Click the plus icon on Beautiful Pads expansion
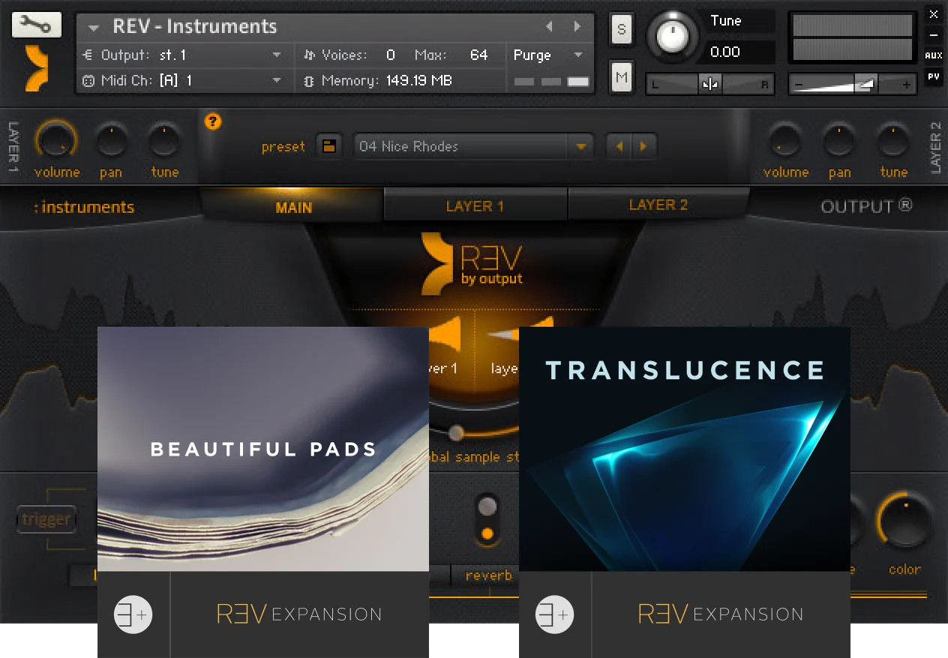 (133, 614)
